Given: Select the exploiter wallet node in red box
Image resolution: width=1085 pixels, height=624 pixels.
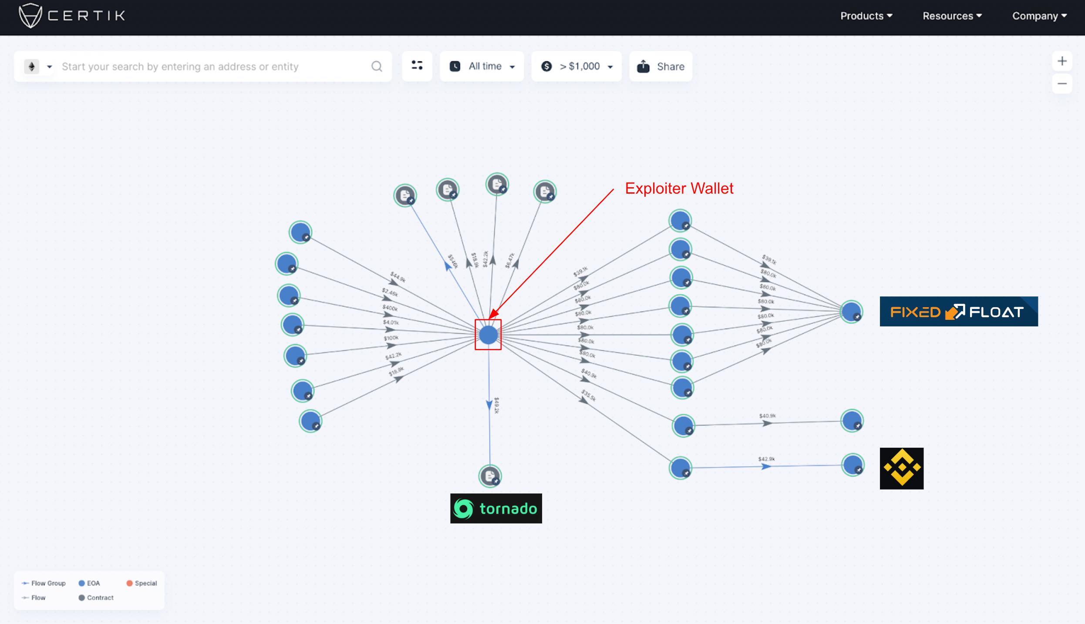Looking at the screenshot, I should tap(488, 335).
